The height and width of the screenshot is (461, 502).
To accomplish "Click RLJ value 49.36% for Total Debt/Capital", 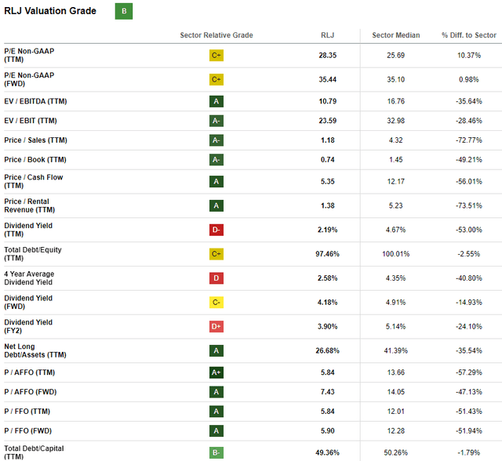I will [x=328, y=452].
